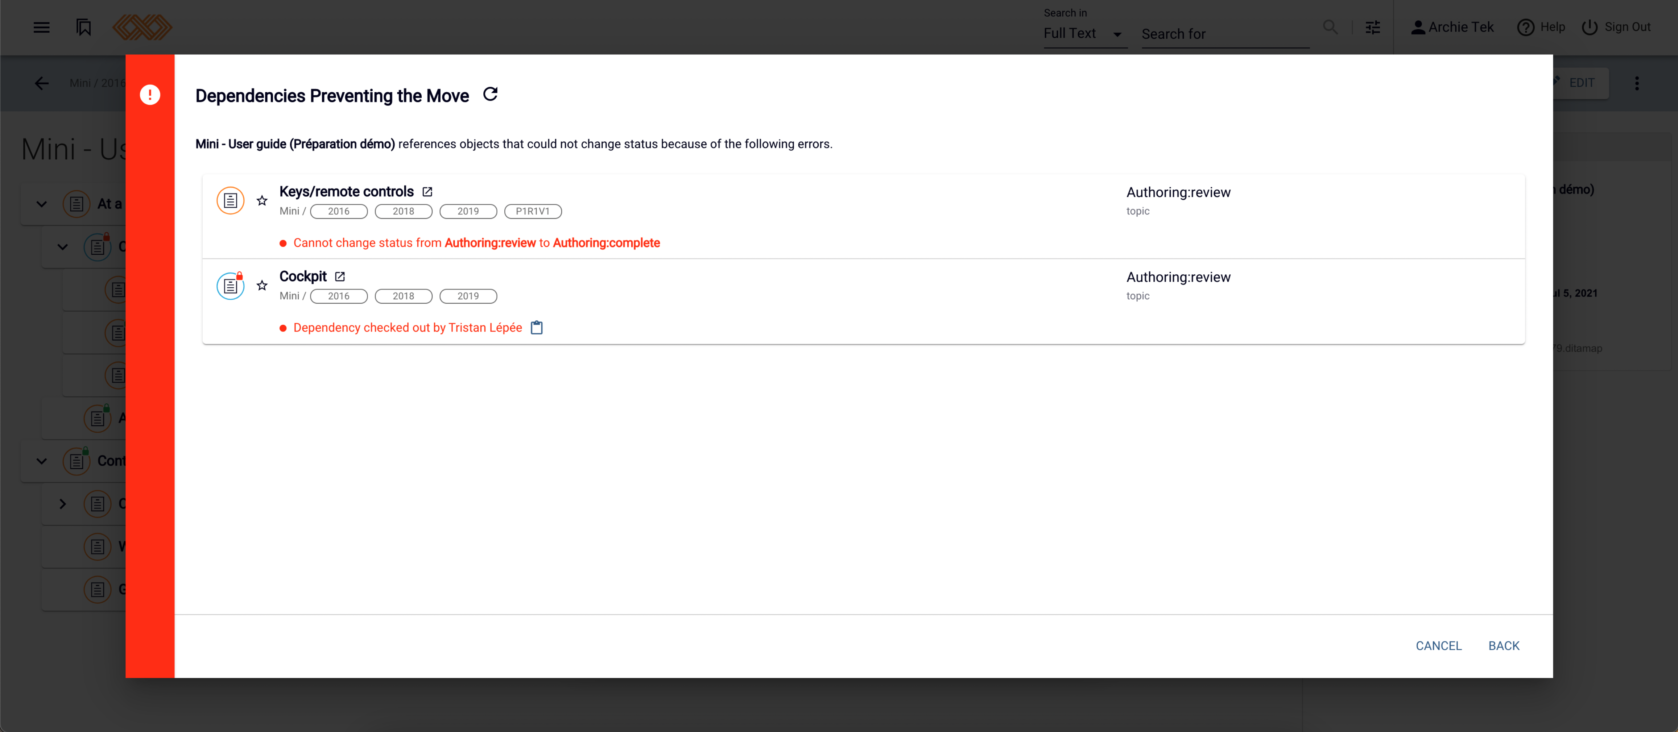Select the 2019 tag of Cockpit
The image size is (1678, 732).
point(468,296)
